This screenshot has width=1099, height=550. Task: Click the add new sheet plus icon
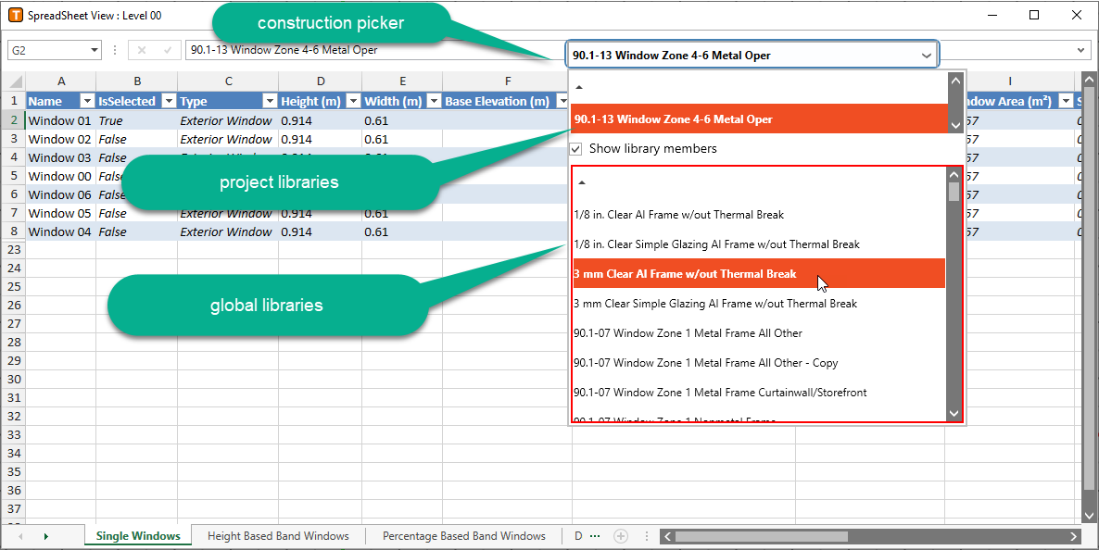pyautogui.click(x=621, y=536)
